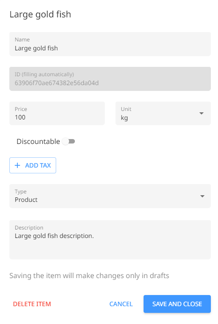Click the disabled ID field
The height and width of the screenshot is (324, 218).
110,79
